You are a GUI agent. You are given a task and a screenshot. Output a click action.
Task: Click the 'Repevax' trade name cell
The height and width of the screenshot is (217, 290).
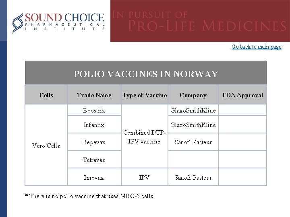94,142
